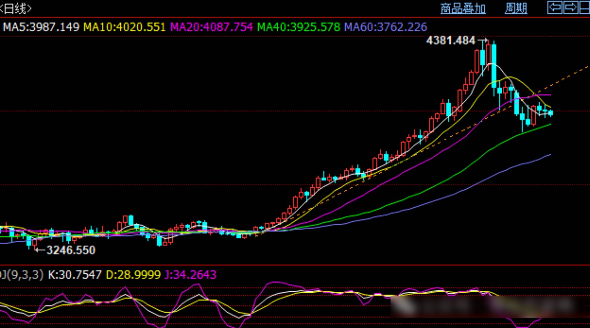Image resolution: width=590 pixels, height=328 pixels.
Task: Click the last candlestick on the chart
Action: click(551, 113)
